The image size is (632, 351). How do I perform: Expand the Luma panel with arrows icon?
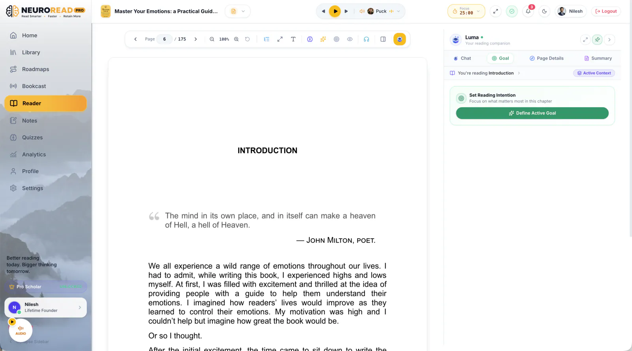pyautogui.click(x=585, y=39)
